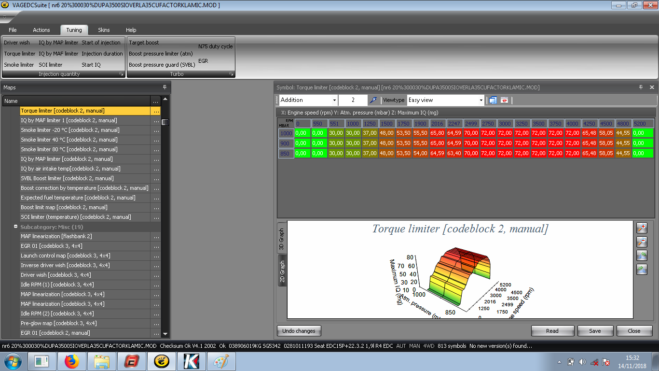Open Driver wish map from ribbon

[x=17, y=43]
